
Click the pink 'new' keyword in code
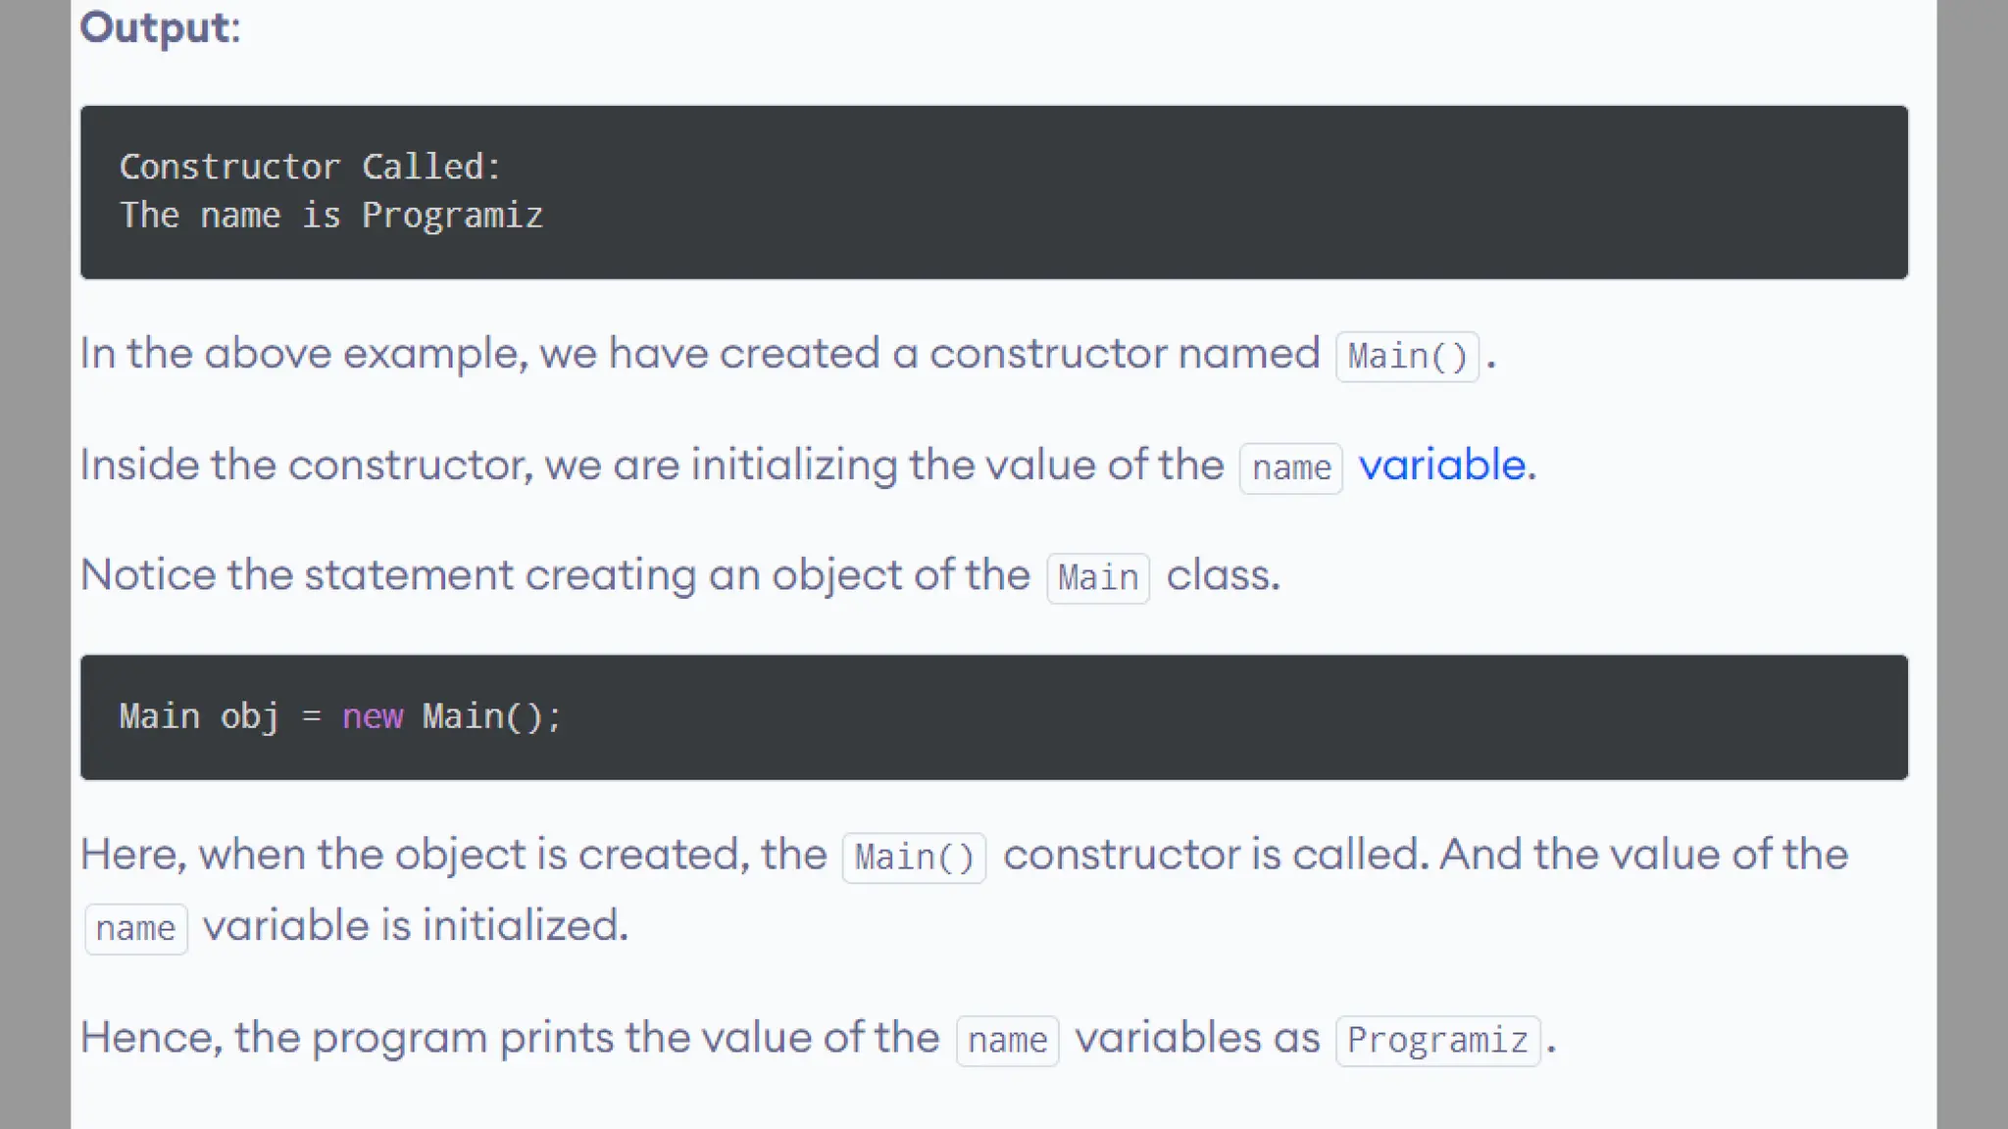coord(373,716)
